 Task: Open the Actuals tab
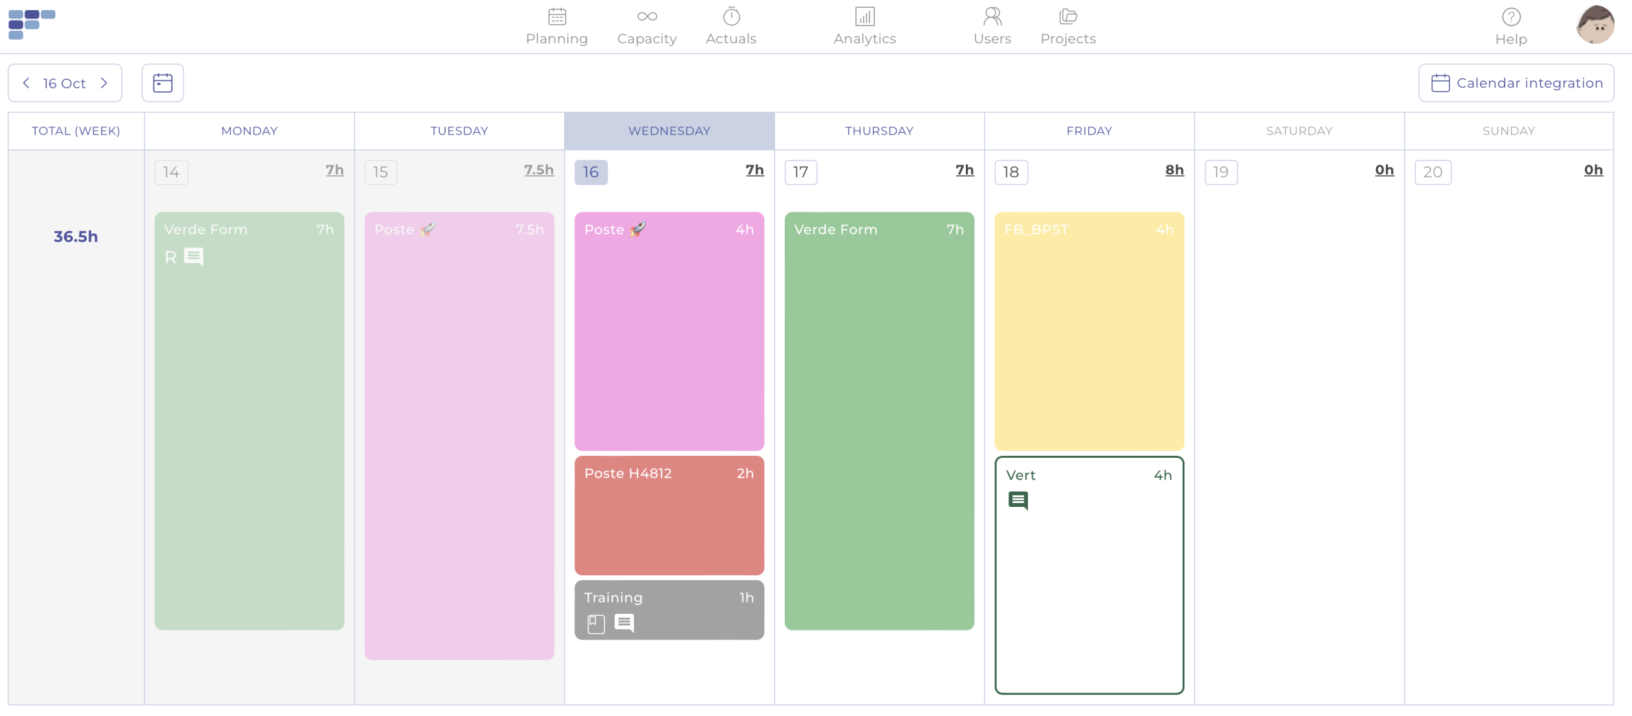coord(731,27)
